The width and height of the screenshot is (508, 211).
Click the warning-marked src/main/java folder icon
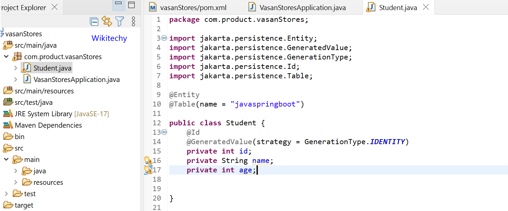click(8, 45)
